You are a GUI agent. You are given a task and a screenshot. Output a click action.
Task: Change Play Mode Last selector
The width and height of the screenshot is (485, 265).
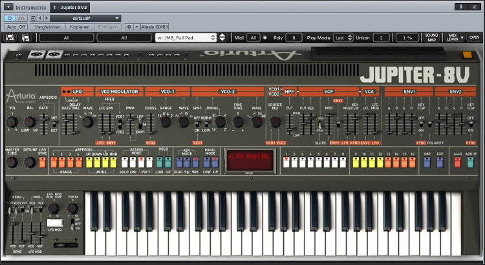pos(343,37)
